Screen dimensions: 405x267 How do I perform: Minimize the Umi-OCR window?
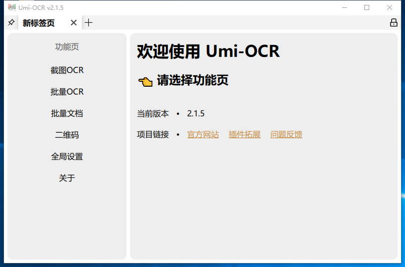coord(344,7)
